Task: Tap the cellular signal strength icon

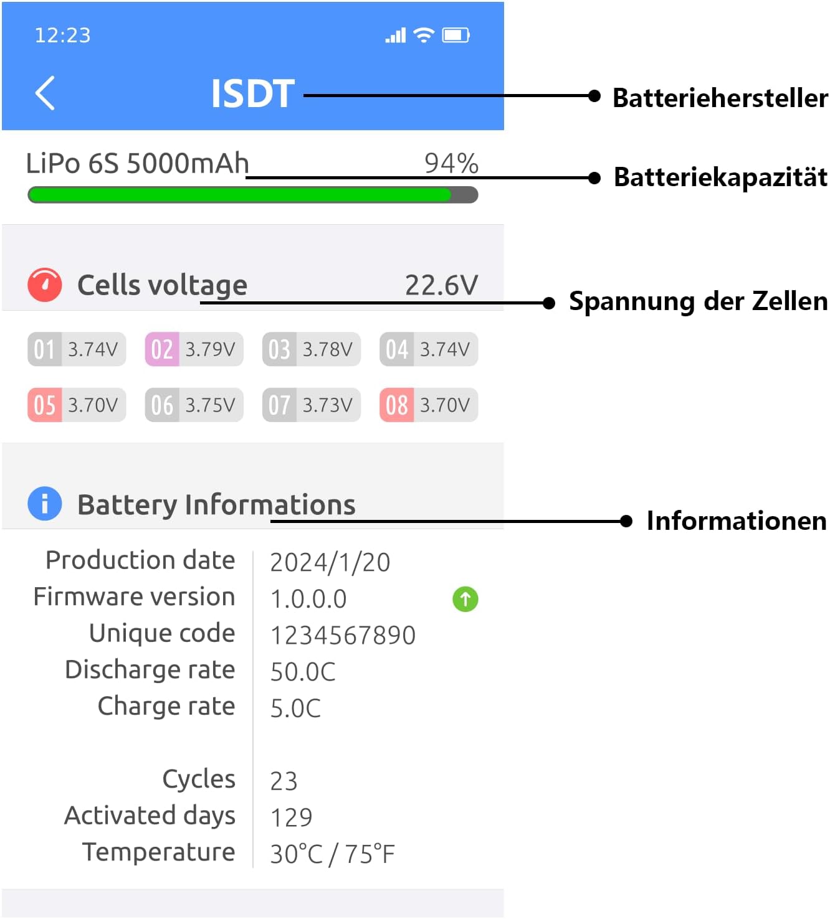Action: (395, 35)
